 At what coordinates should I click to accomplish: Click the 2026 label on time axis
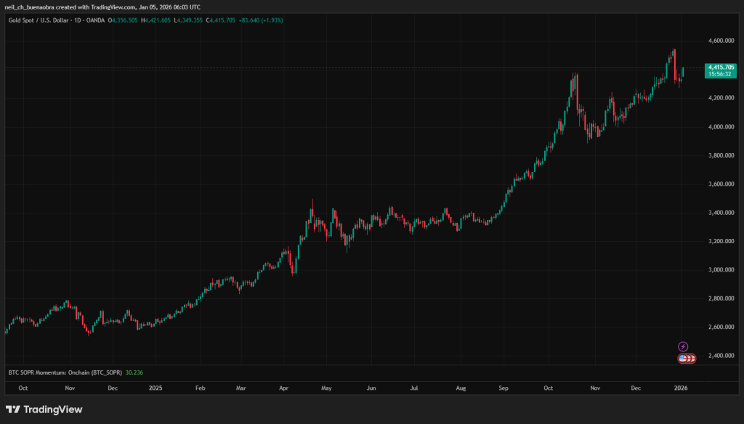(680, 388)
